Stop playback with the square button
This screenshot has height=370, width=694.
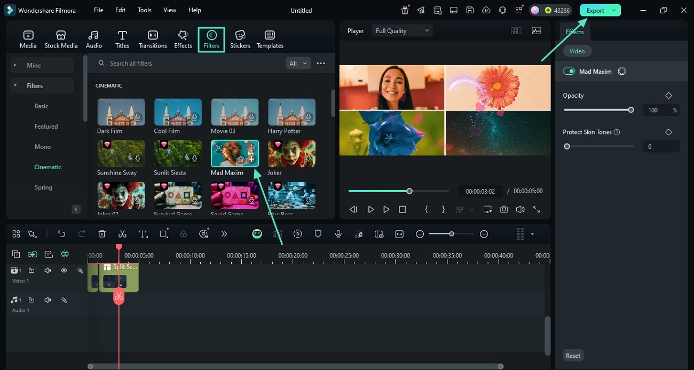point(403,210)
